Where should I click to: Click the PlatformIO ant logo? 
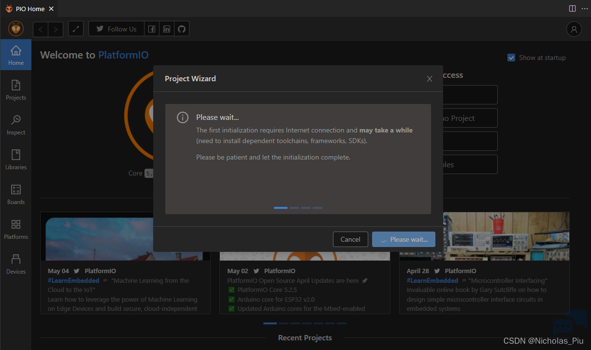tap(16, 29)
